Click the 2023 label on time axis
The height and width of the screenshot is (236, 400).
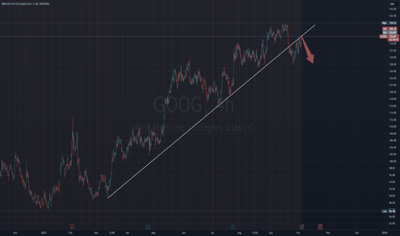pyautogui.click(x=44, y=233)
